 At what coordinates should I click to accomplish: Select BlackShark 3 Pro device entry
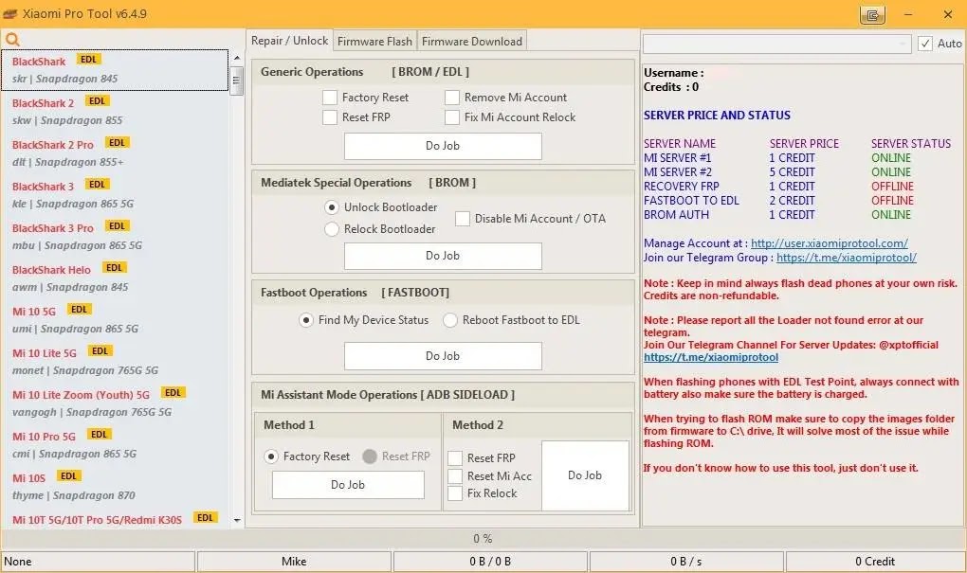[x=115, y=237]
